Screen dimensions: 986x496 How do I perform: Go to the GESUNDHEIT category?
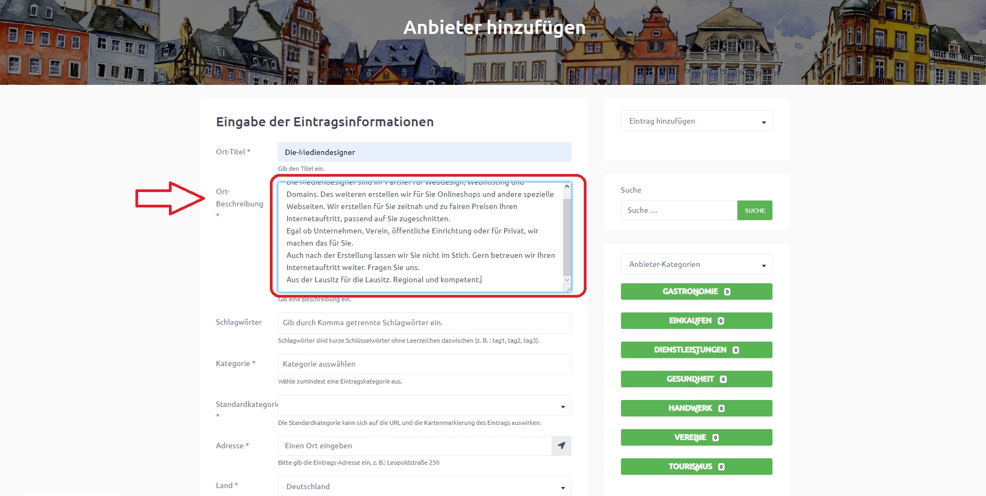[696, 379]
